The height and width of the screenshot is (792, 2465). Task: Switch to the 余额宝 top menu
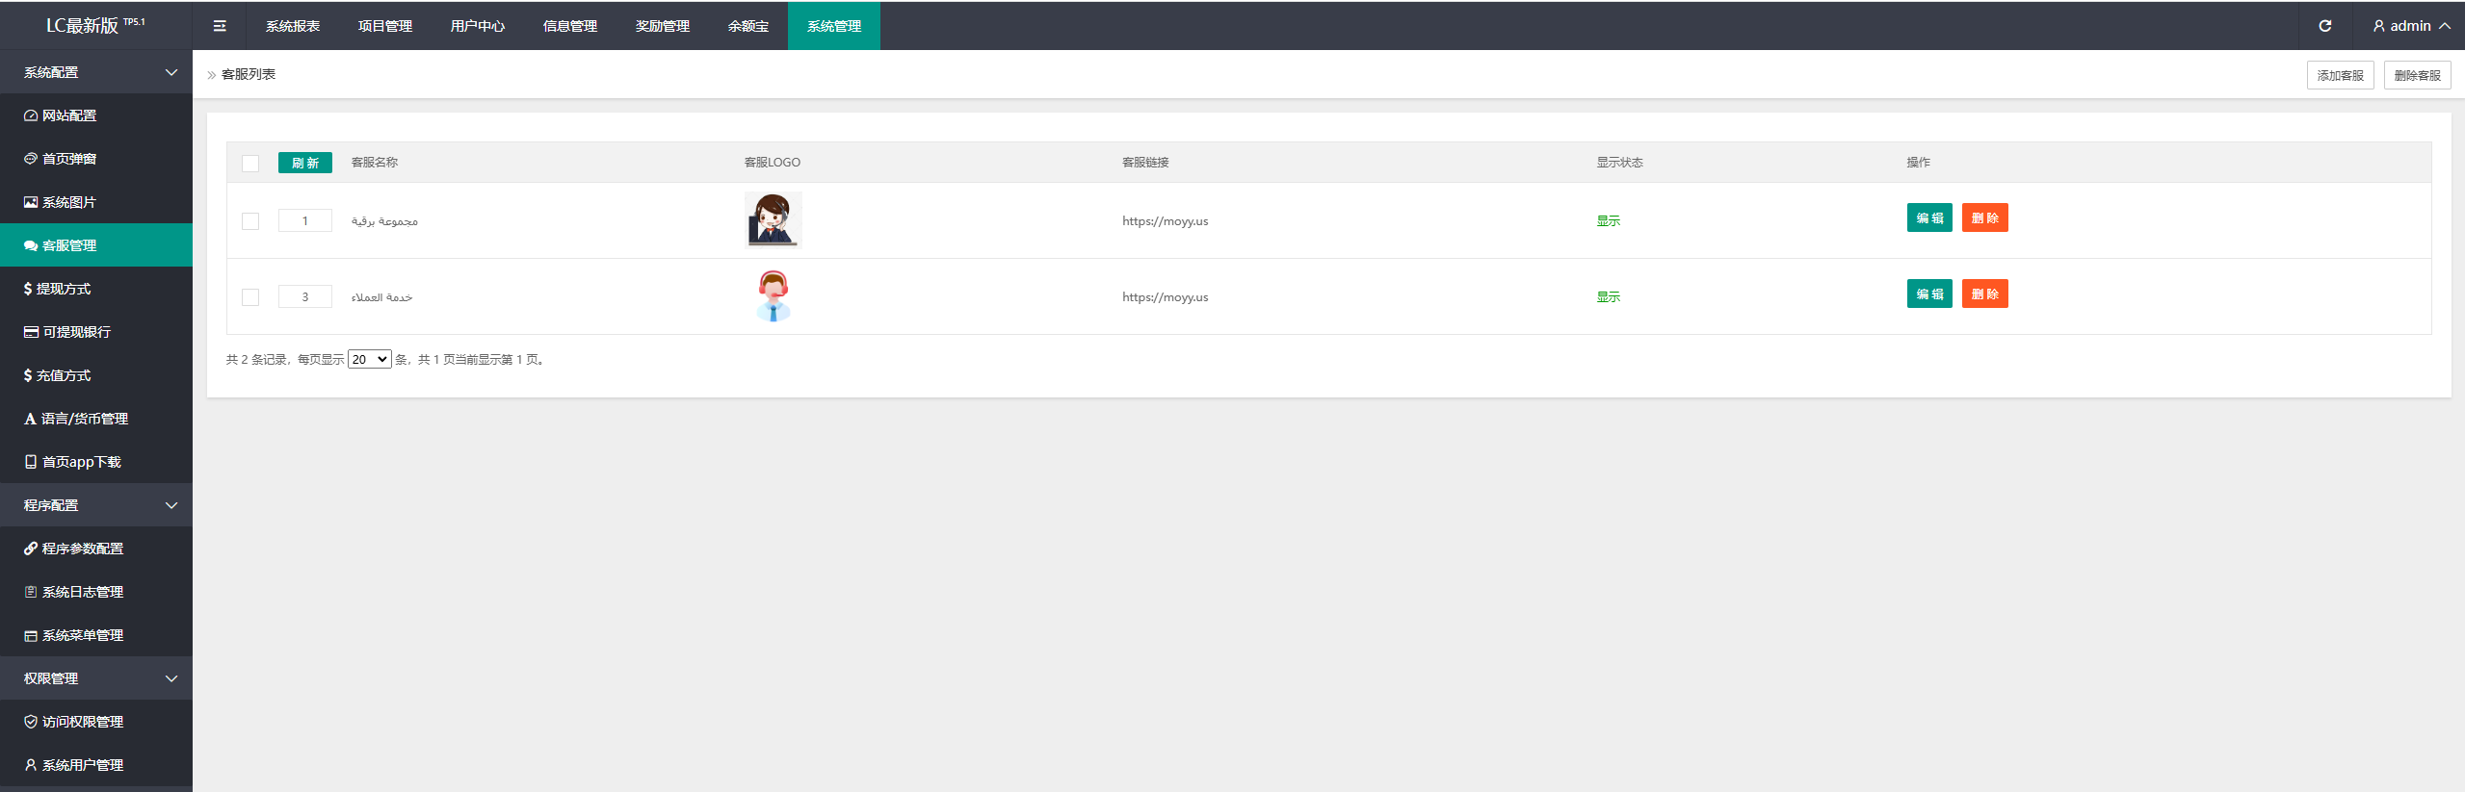(748, 26)
